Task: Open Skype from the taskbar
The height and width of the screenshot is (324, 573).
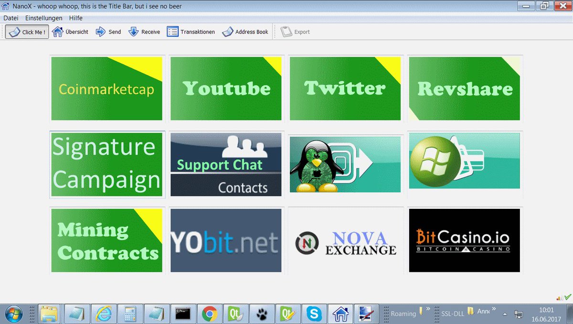Action: (315, 314)
